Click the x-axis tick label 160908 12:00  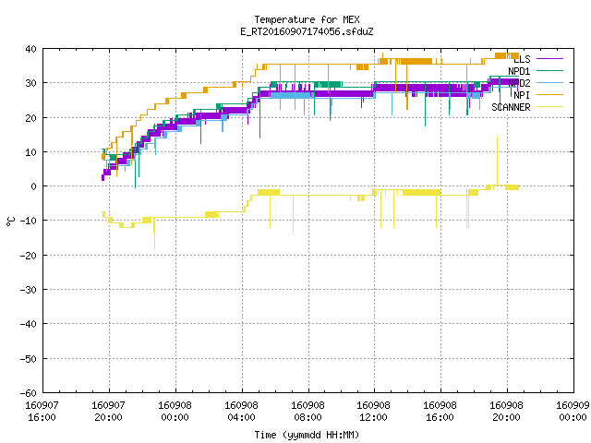coord(373,412)
